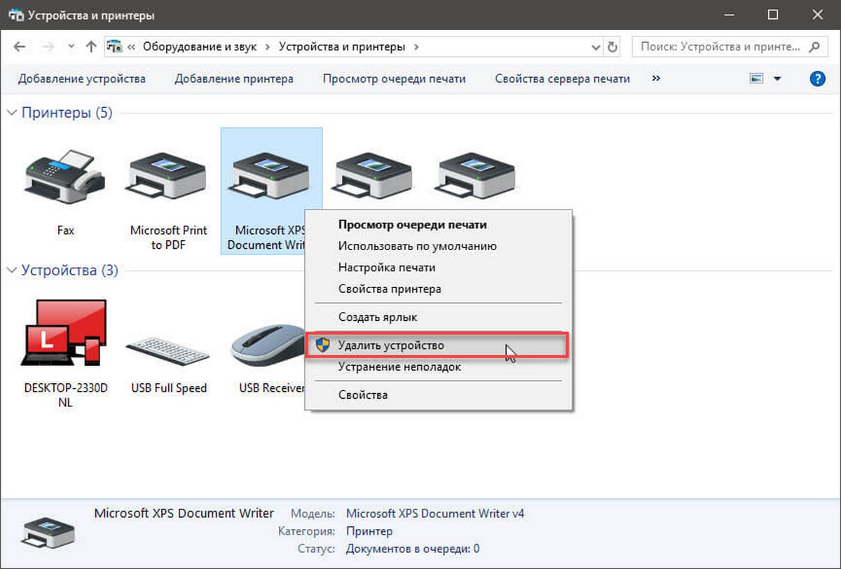Click the window title bar devices icon
The width and height of the screenshot is (841, 569).
(16, 15)
